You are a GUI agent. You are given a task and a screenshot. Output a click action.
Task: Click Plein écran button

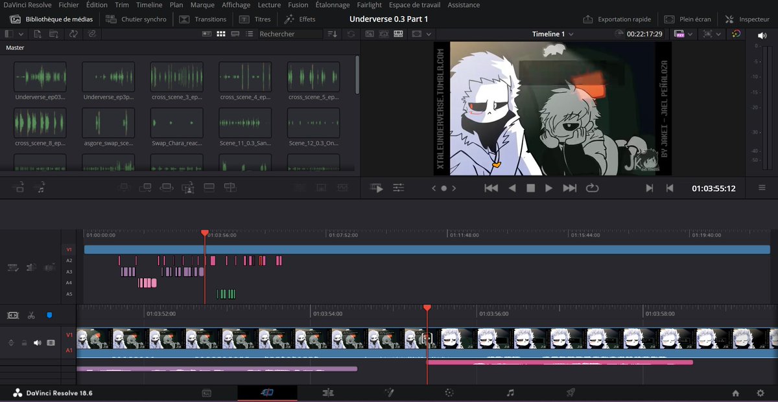point(687,19)
